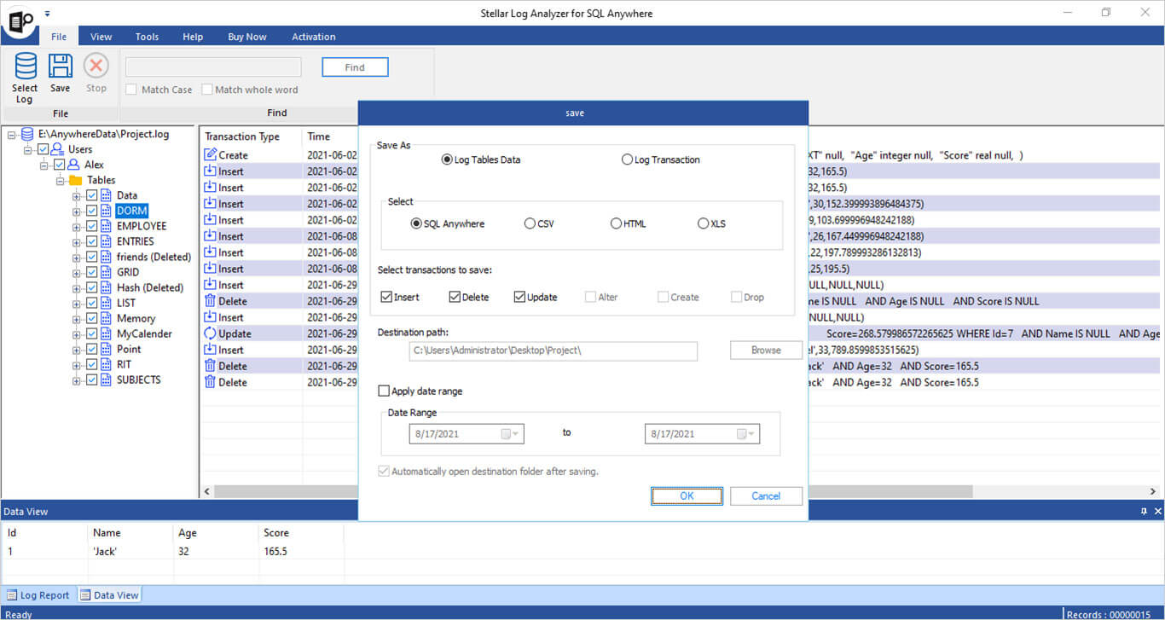The image size is (1165, 620).
Task: Collapse the Tables tree node
Action: click(61, 180)
